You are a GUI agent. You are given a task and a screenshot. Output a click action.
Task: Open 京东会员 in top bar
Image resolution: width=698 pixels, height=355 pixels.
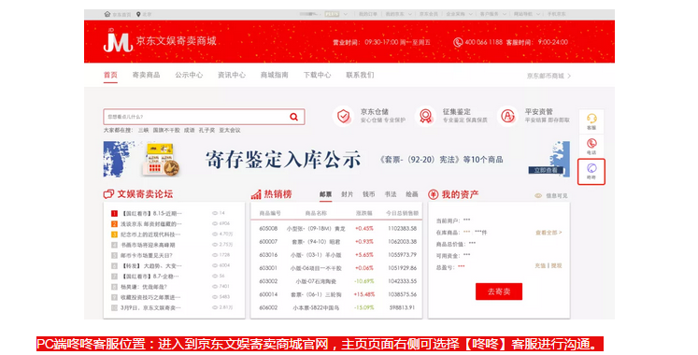coord(429,14)
